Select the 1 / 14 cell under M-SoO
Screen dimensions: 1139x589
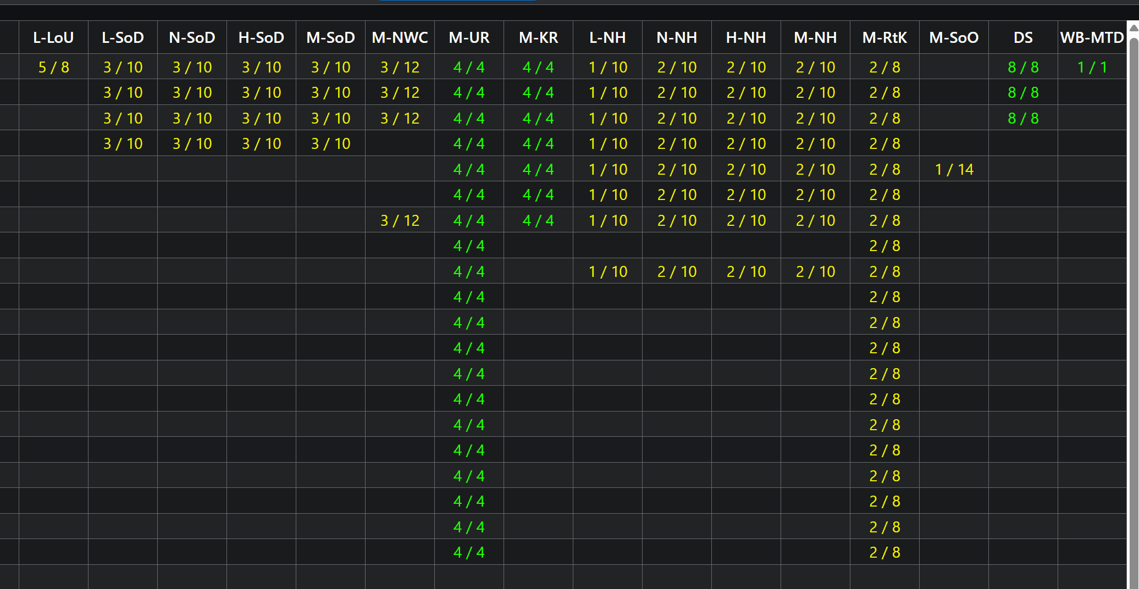(x=954, y=169)
